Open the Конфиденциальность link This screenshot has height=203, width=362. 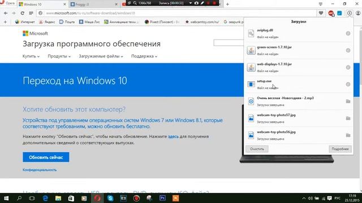click(x=40, y=170)
